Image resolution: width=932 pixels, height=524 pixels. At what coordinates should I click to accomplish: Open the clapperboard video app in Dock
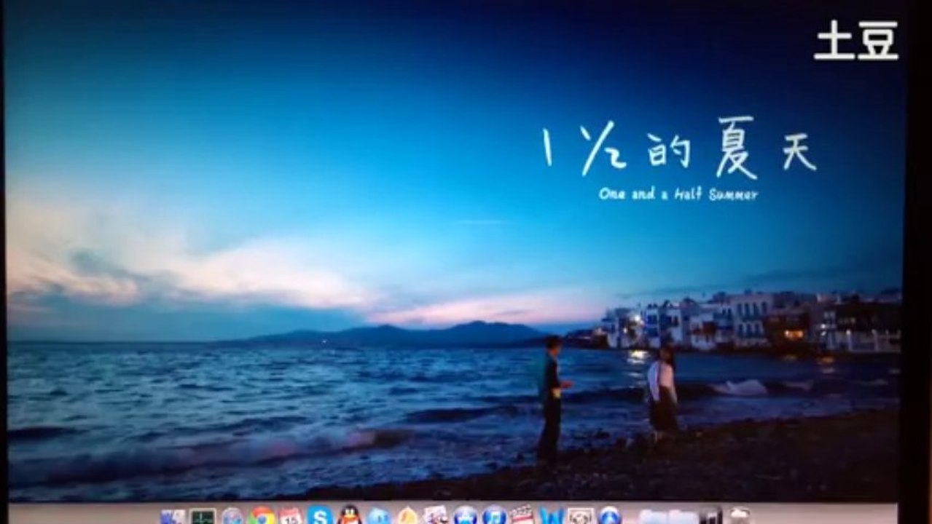point(522,515)
